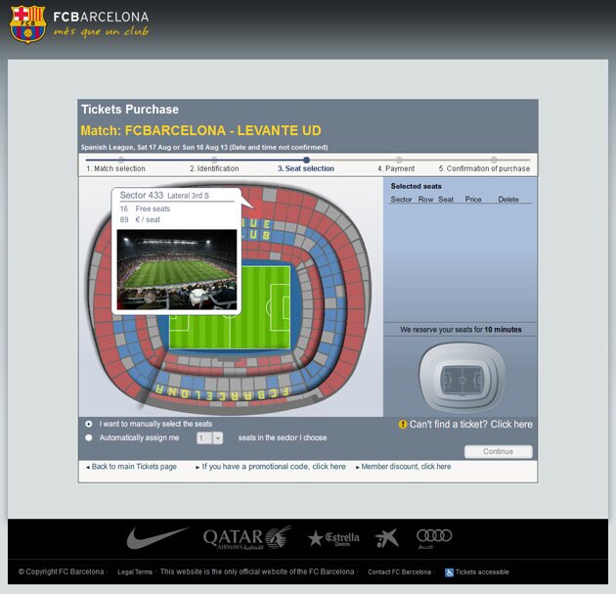Open the Member discount link

click(x=404, y=467)
